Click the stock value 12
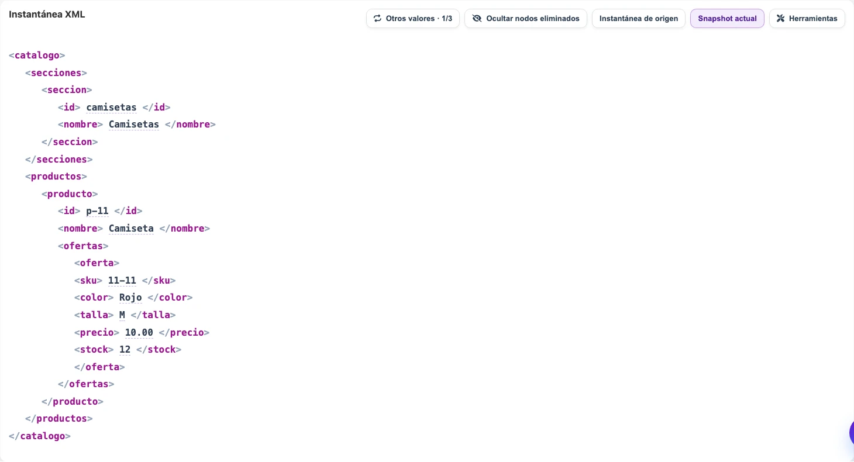This screenshot has height=462, width=854. (x=125, y=349)
